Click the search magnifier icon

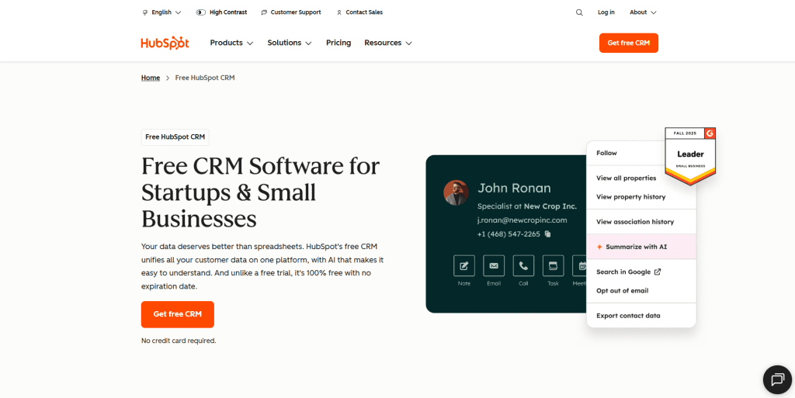pyautogui.click(x=579, y=12)
